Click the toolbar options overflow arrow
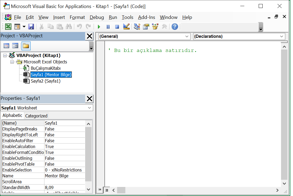 pos(261,27)
